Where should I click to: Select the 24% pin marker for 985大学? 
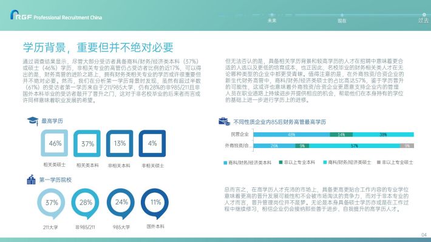click(121, 204)
